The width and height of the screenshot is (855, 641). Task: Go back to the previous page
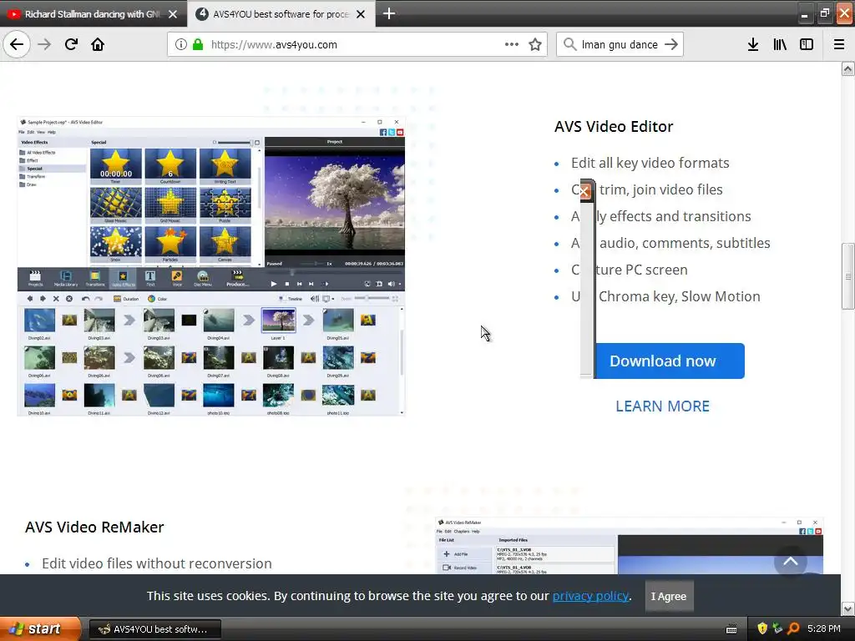click(x=17, y=44)
